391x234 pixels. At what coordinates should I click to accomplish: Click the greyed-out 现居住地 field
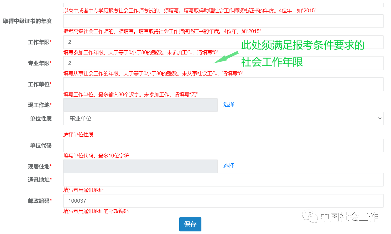(x=140, y=166)
